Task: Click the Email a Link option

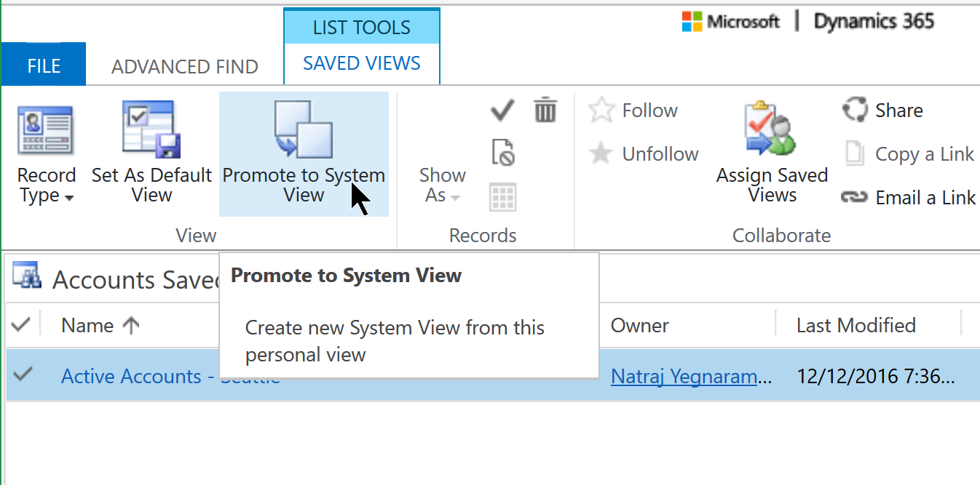Action: (x=909, y=198)
